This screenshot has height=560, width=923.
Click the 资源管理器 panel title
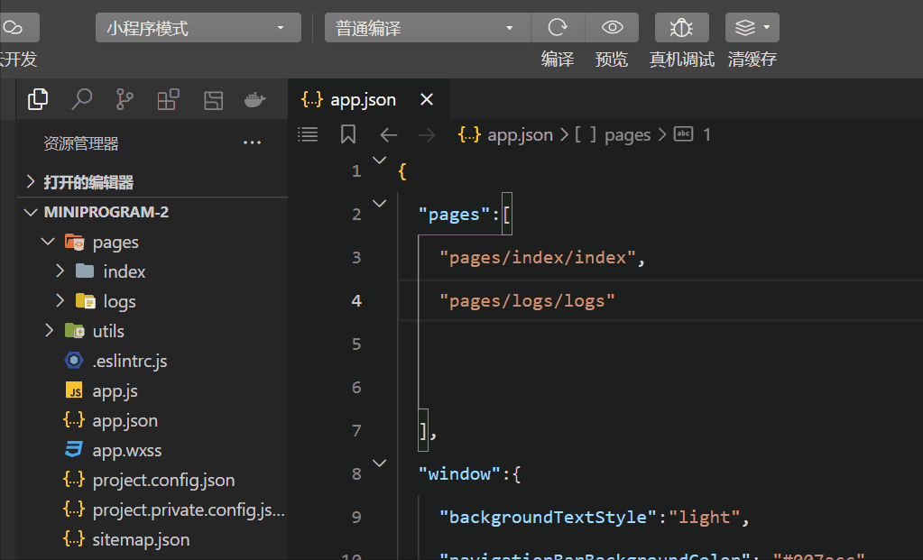click(81, 143)
